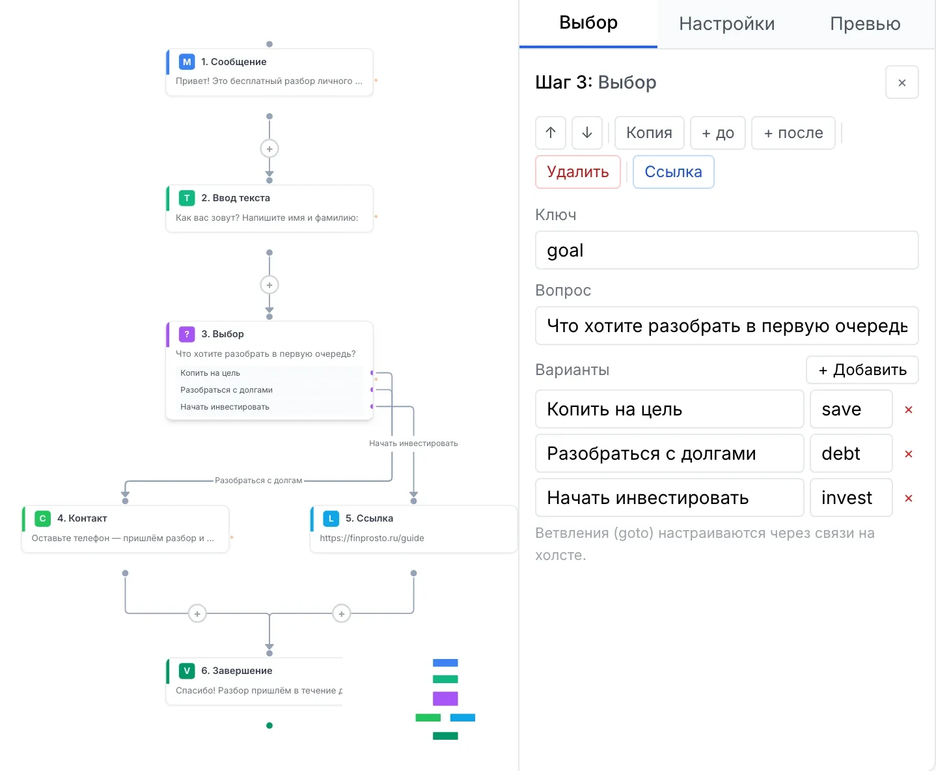The width and height of the screenshot is (936, 771).
Task: Click the Копия button
Action: pyautogui.click(x=649, y=133)
